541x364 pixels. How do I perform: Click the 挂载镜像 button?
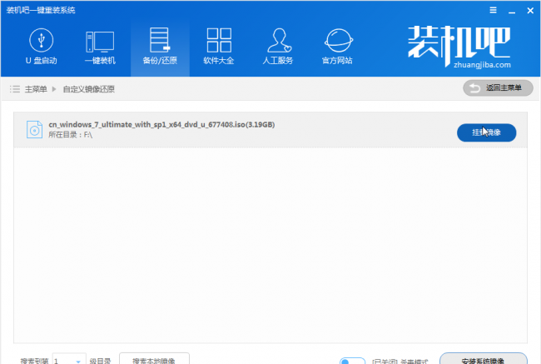click(x=487, y=132)
